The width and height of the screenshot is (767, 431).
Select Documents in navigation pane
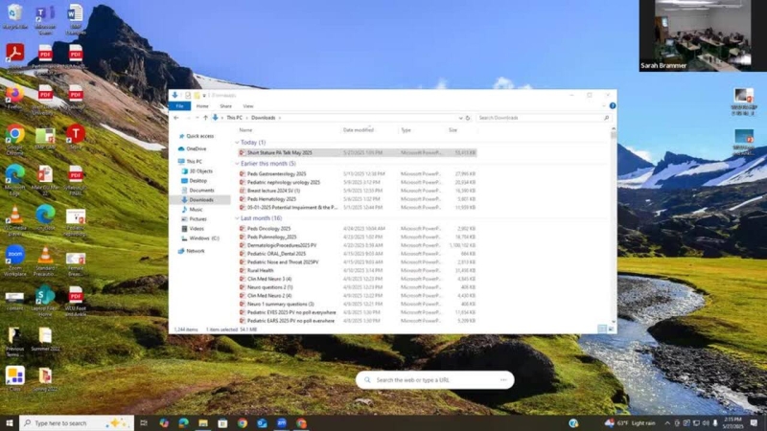coord(201,190)
